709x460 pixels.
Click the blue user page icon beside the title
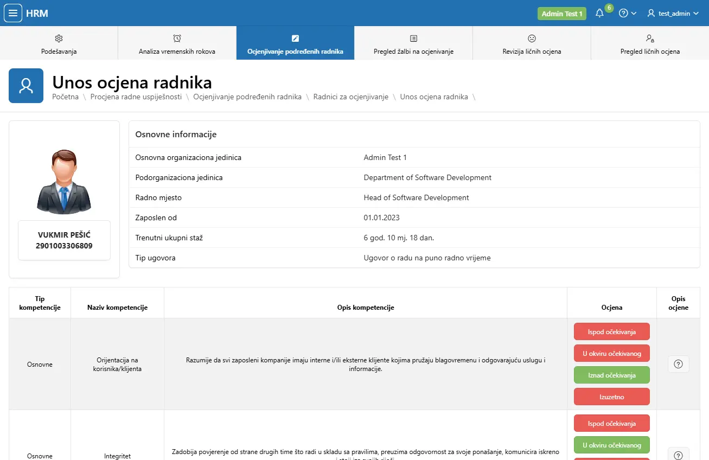[26, 86]
